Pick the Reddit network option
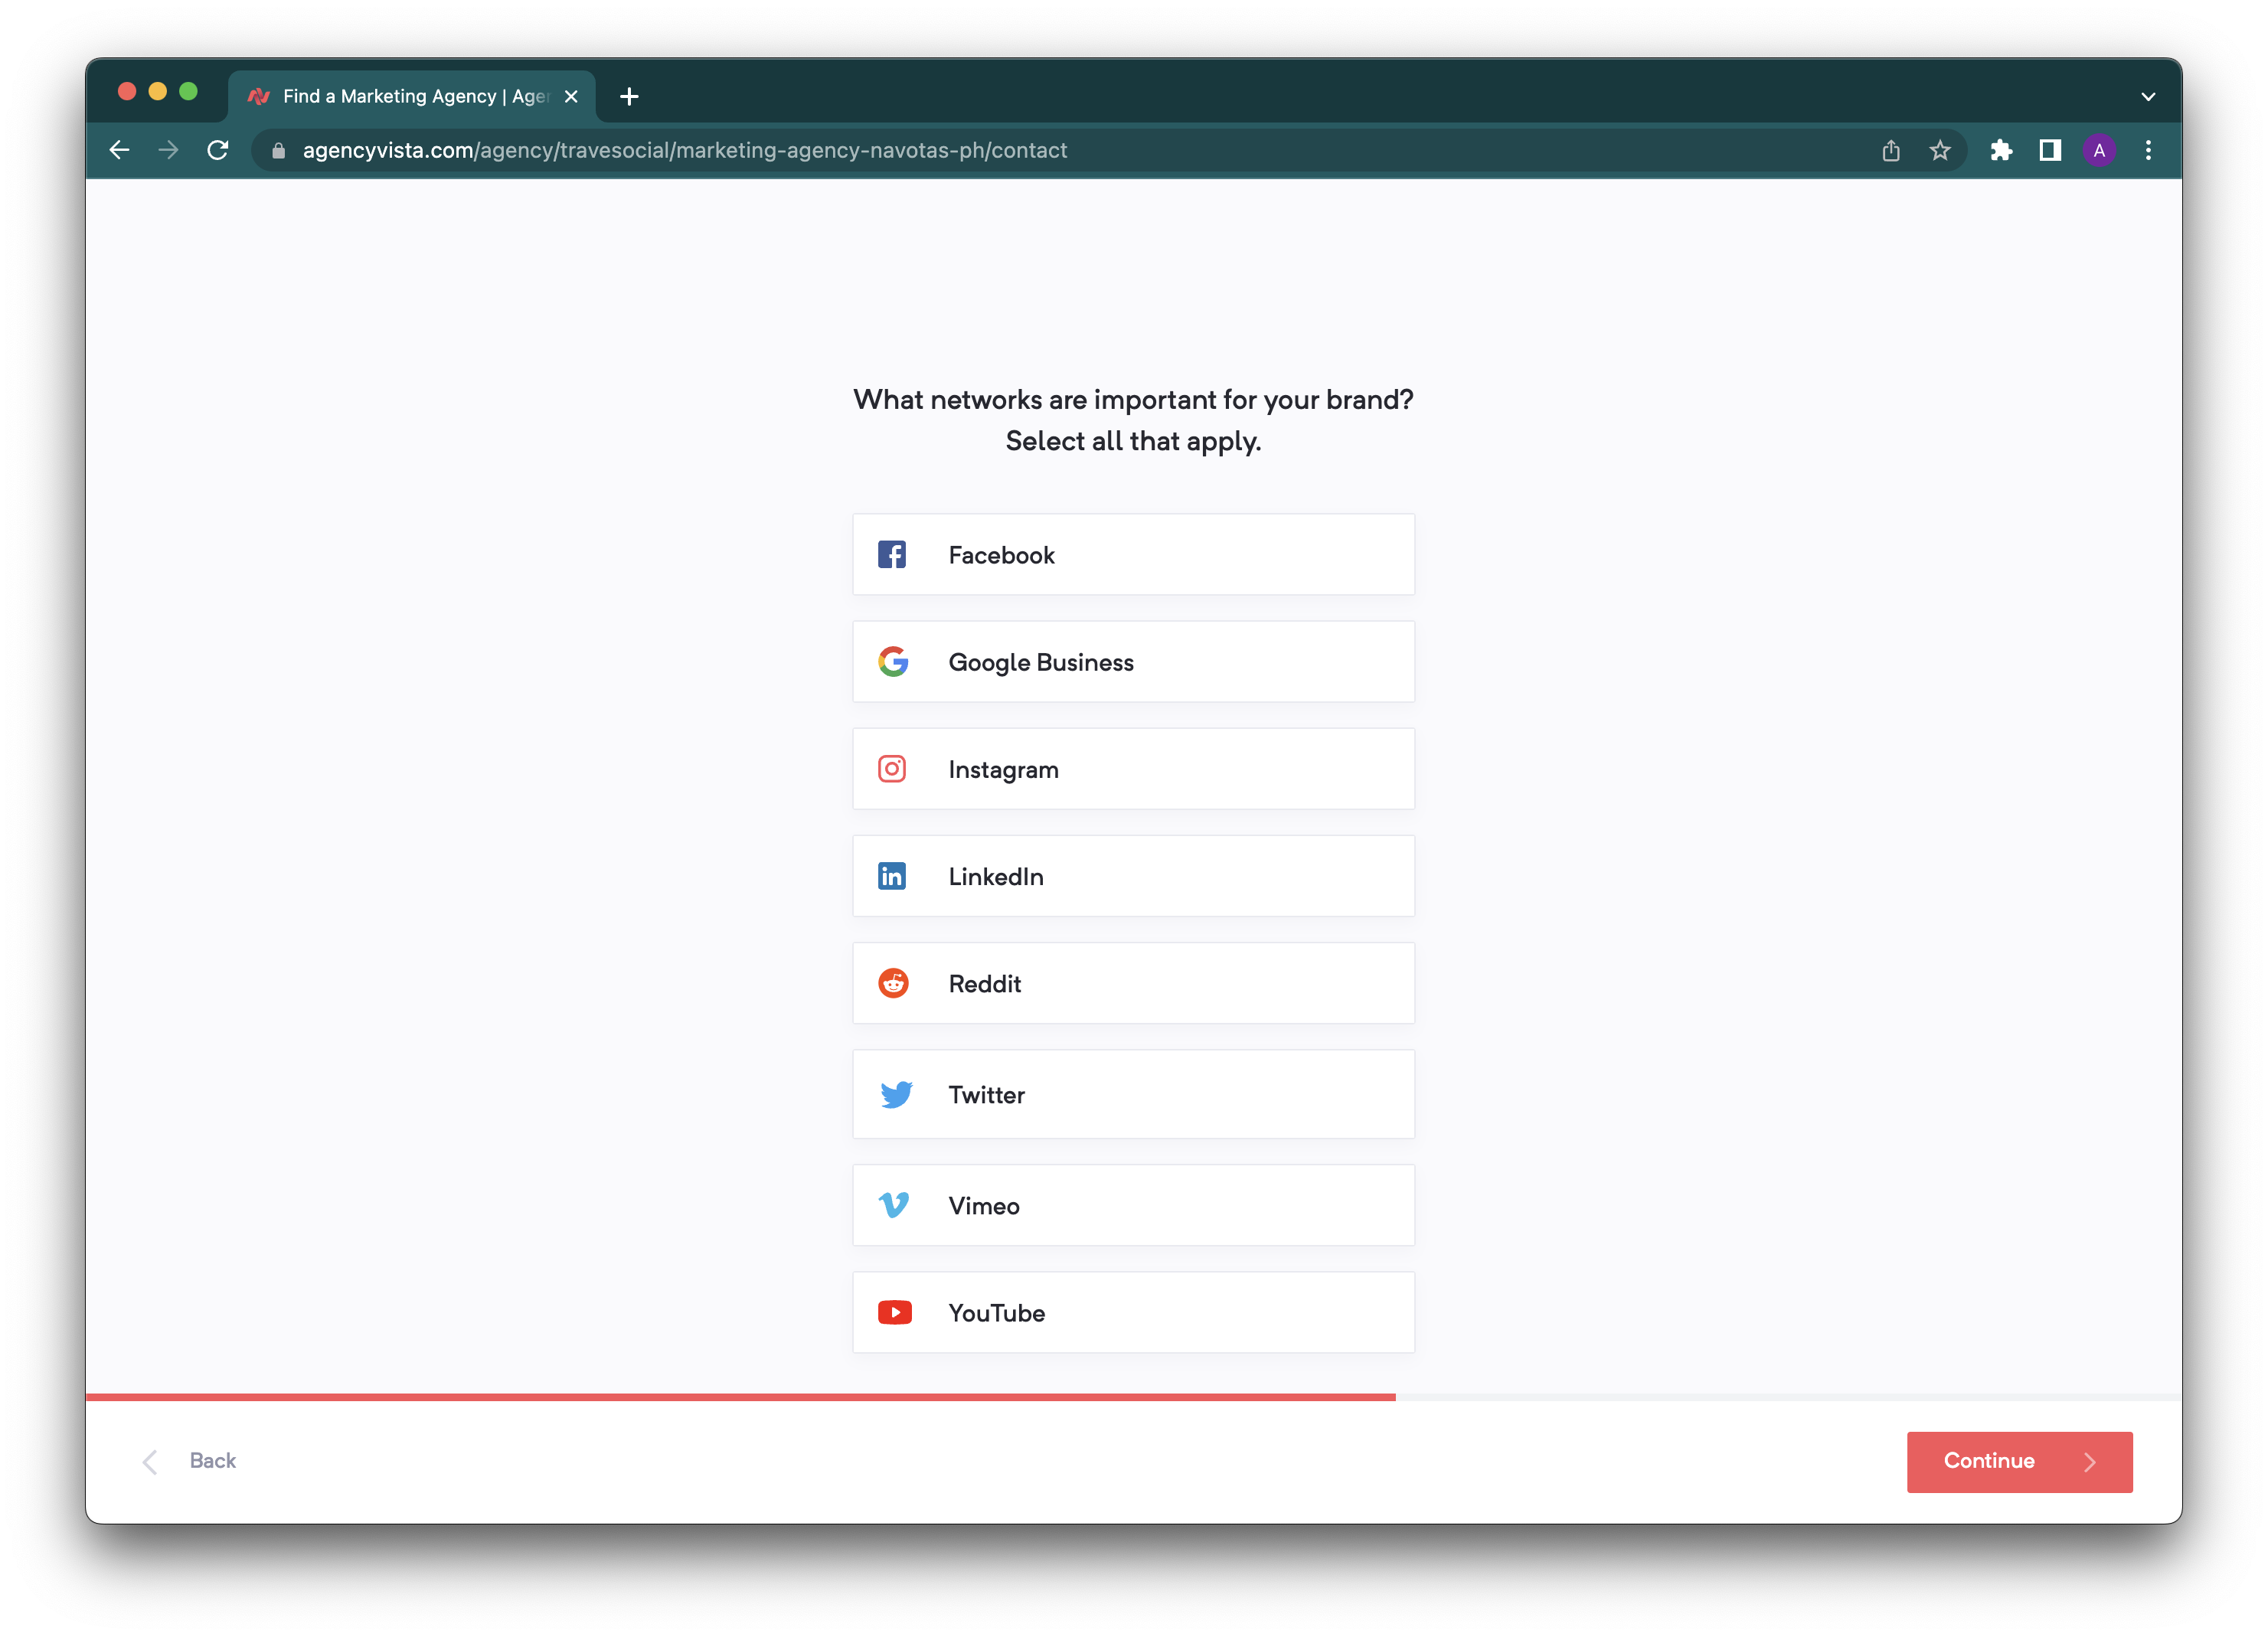The height and width of the screenshot is (1637, 2268). point(1133,983)
